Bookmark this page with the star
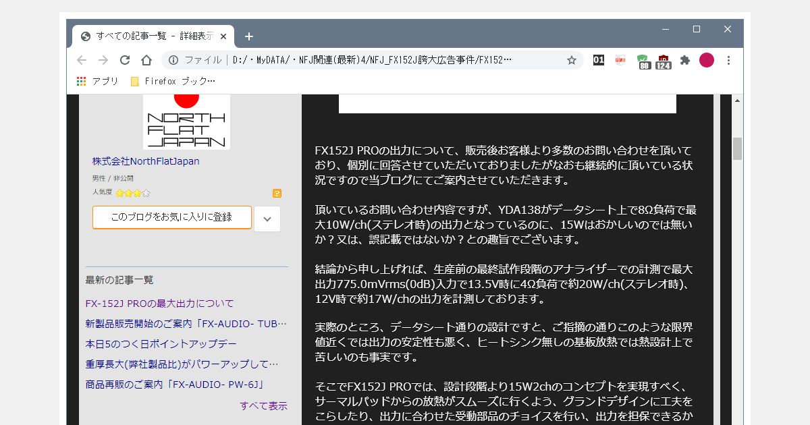Image resolution: width=810 pixels, height=425 pixels. (571, 60)
